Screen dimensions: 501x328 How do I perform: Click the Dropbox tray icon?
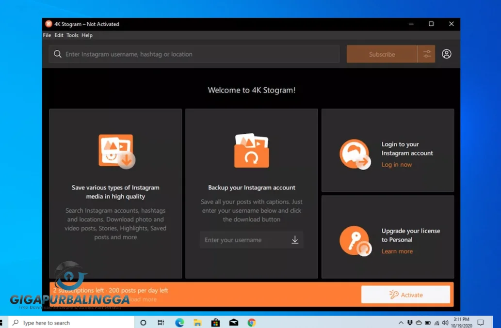tap(410, 323)
